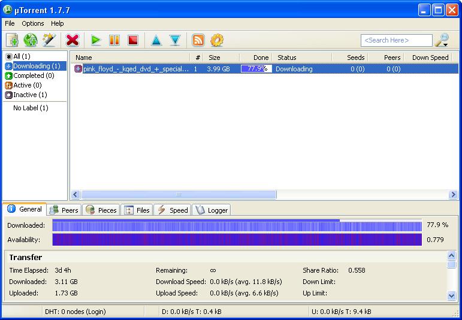Viewport: 462px width, 320px height.
Task: Click the pink_floyd torrent status icon
Action: (x=78, y=69)
